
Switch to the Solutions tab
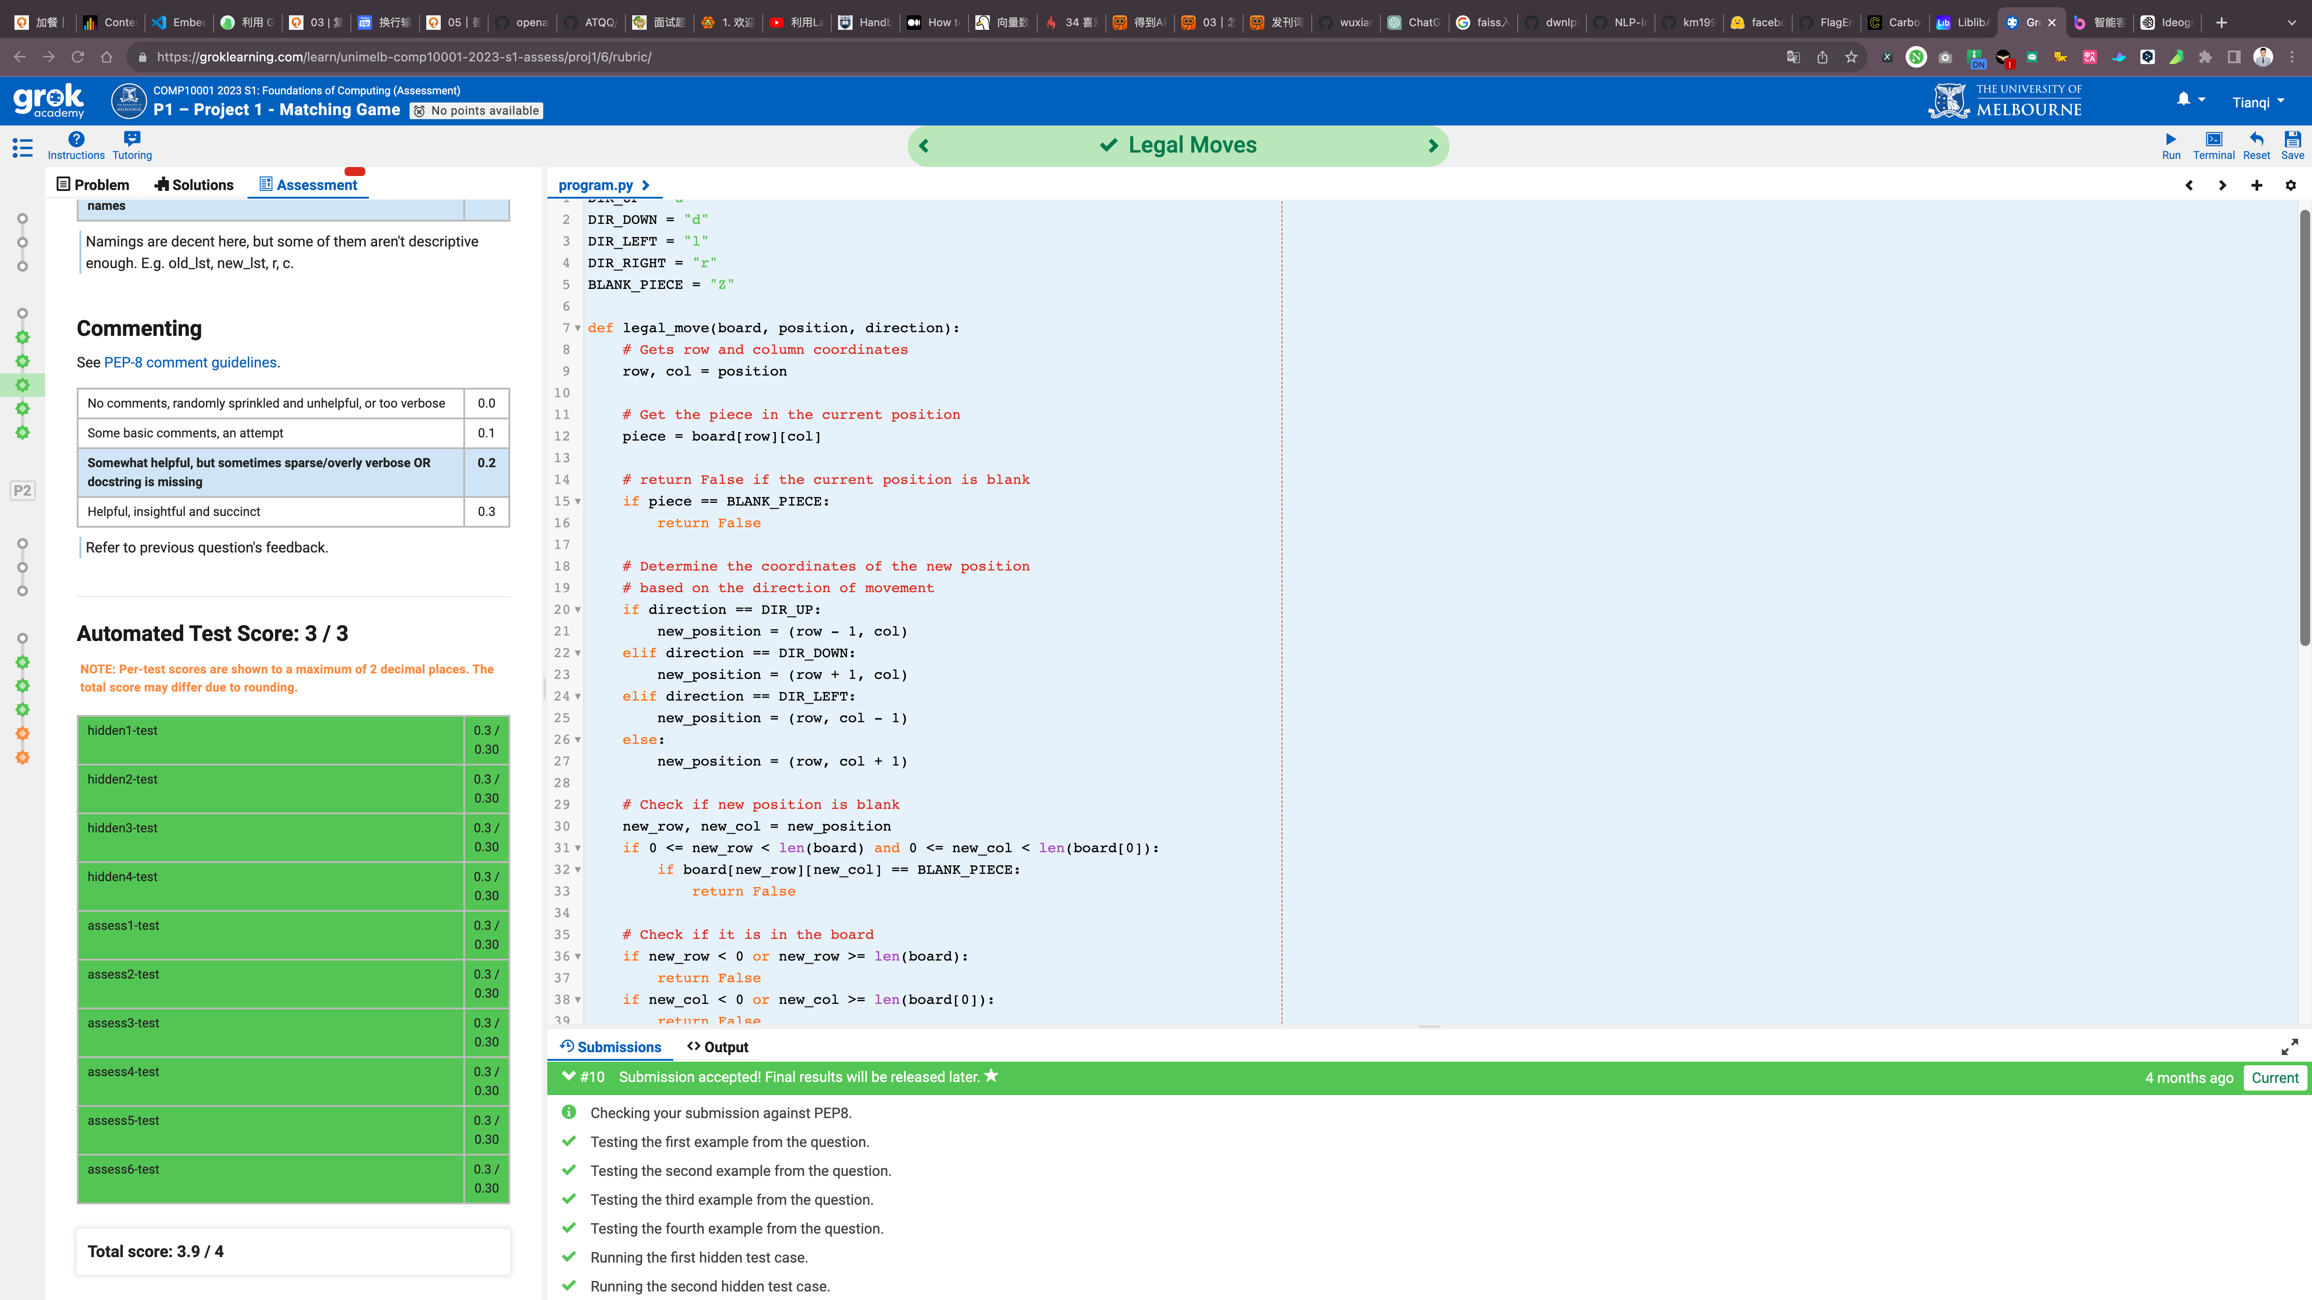click(x=194, y=185)
